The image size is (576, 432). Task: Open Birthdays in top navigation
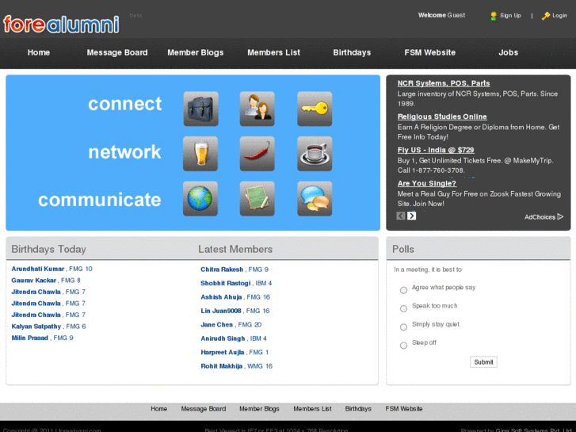pos(352,52)
